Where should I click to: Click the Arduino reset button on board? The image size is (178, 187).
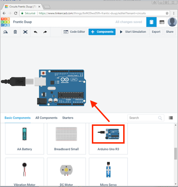coord(43,73)
